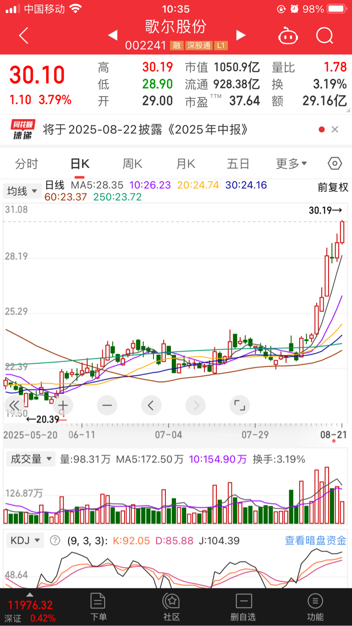Tap the current price 30.10

(37, 75)
